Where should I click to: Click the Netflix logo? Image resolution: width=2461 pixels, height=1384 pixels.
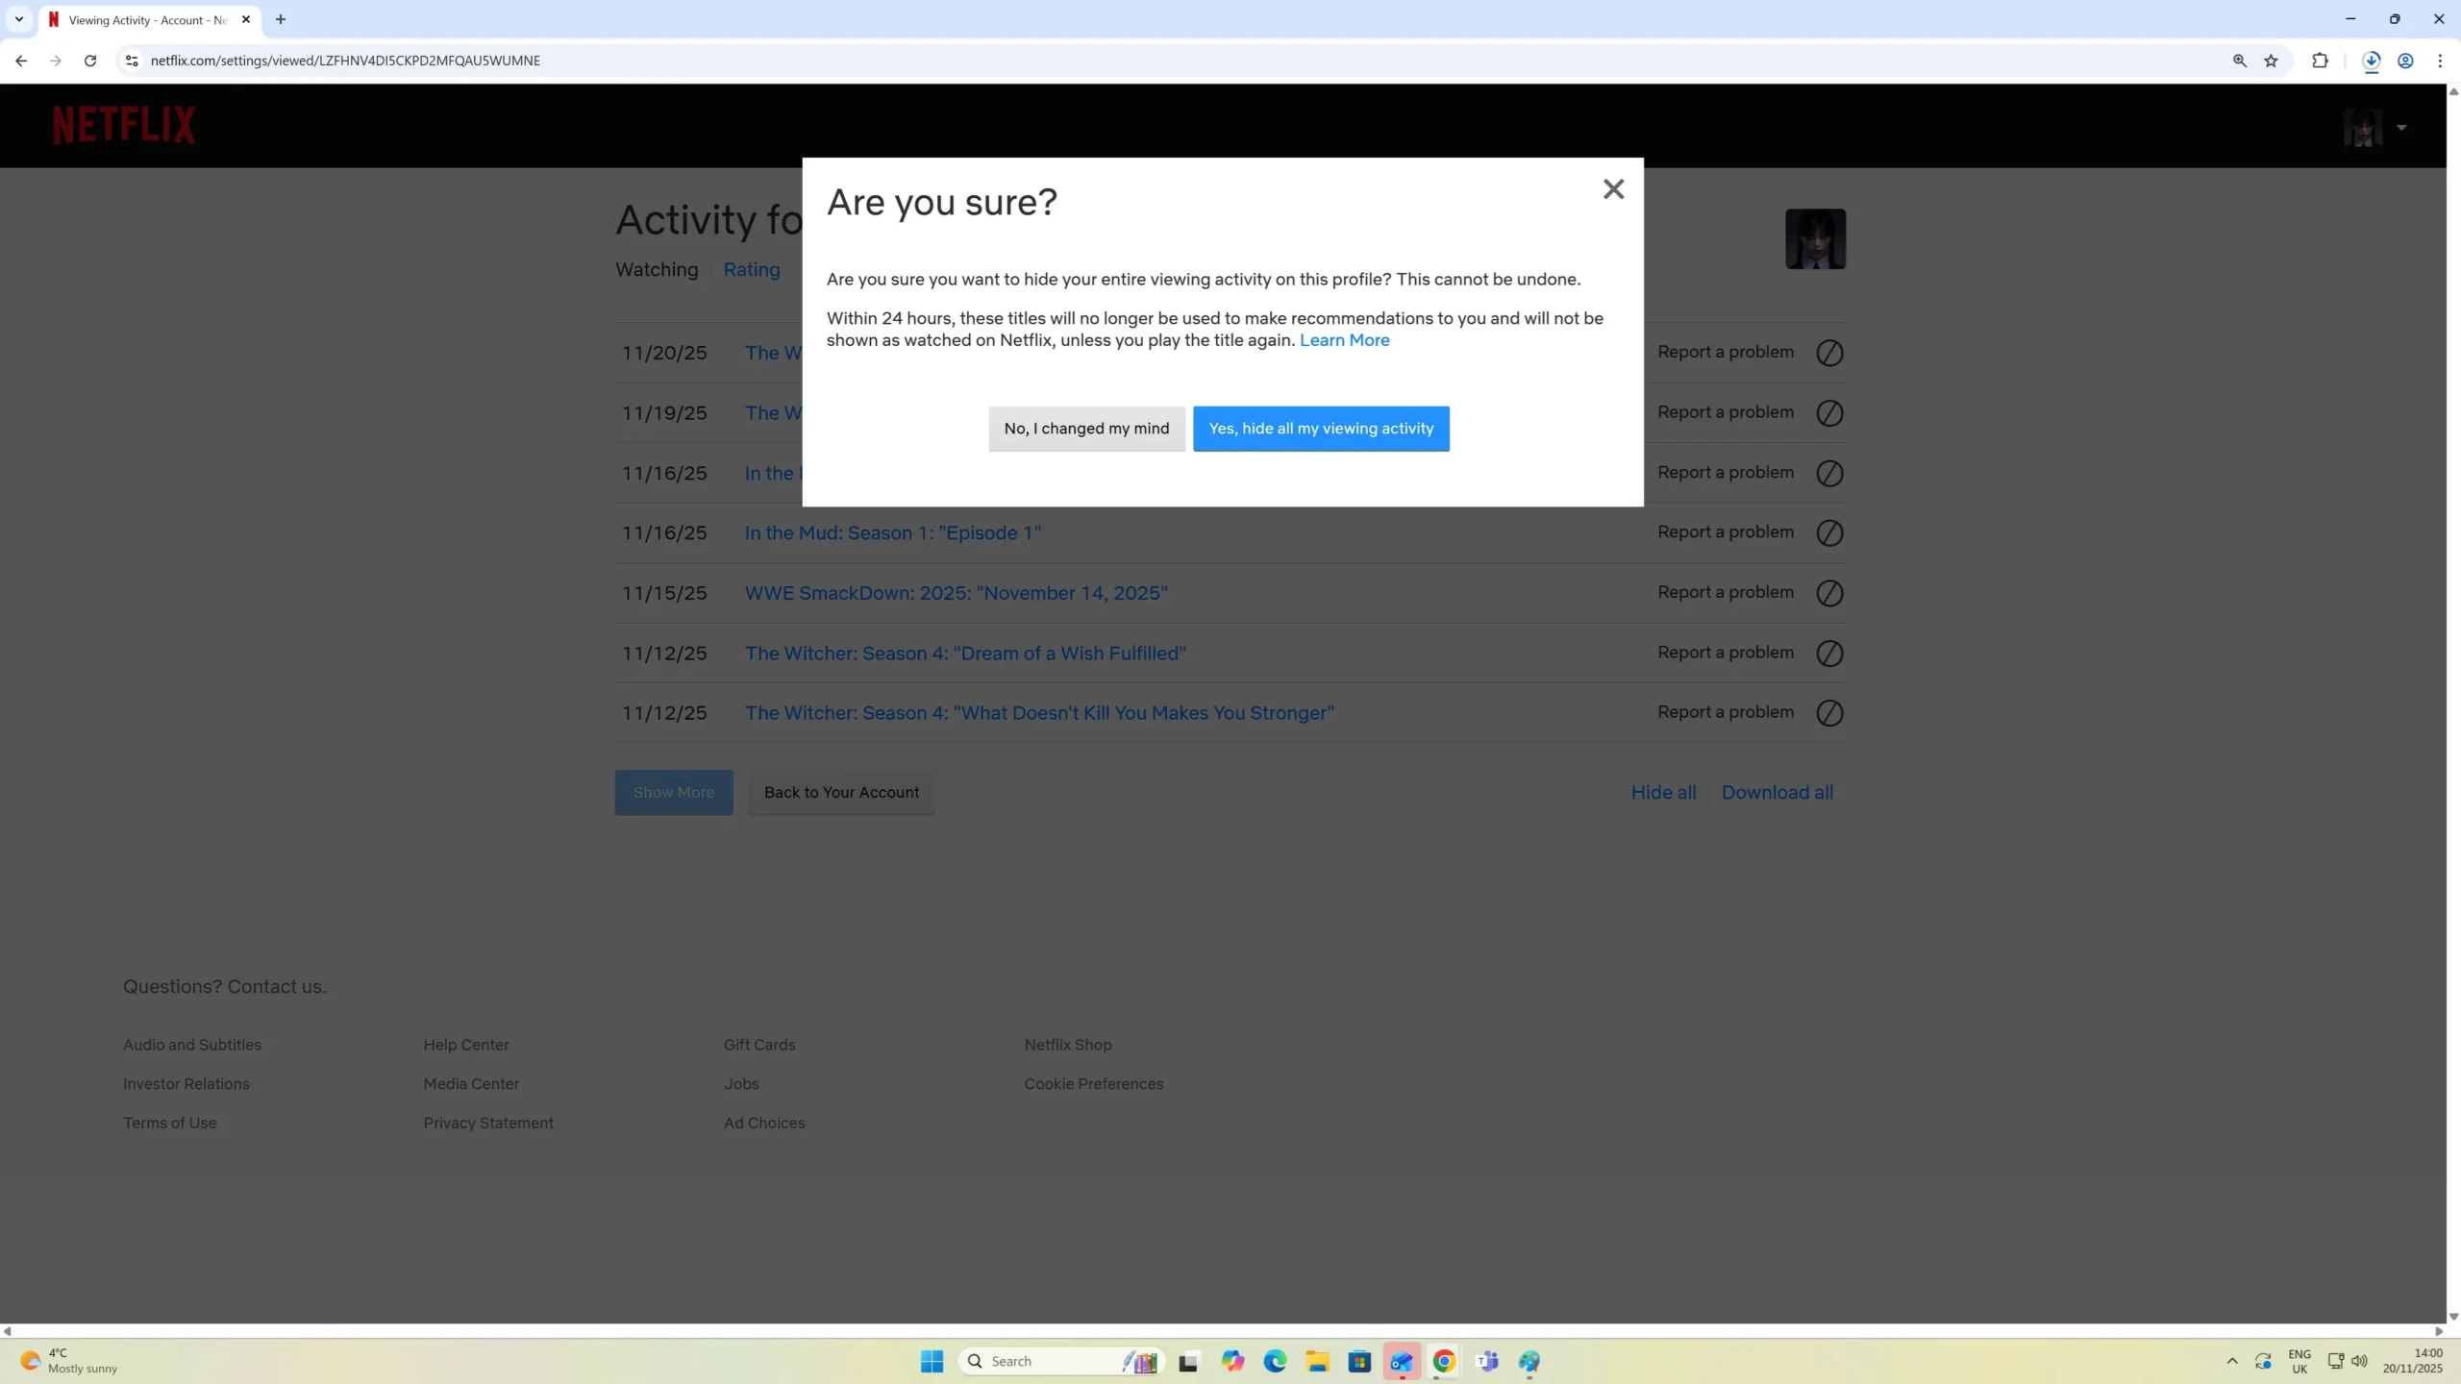point(124,126)
